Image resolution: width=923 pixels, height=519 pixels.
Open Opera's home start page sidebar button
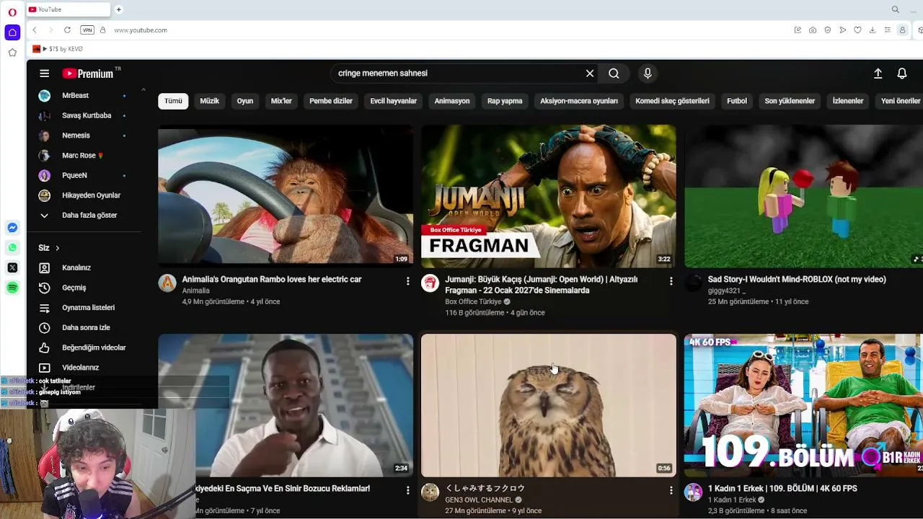pos(12,32)
